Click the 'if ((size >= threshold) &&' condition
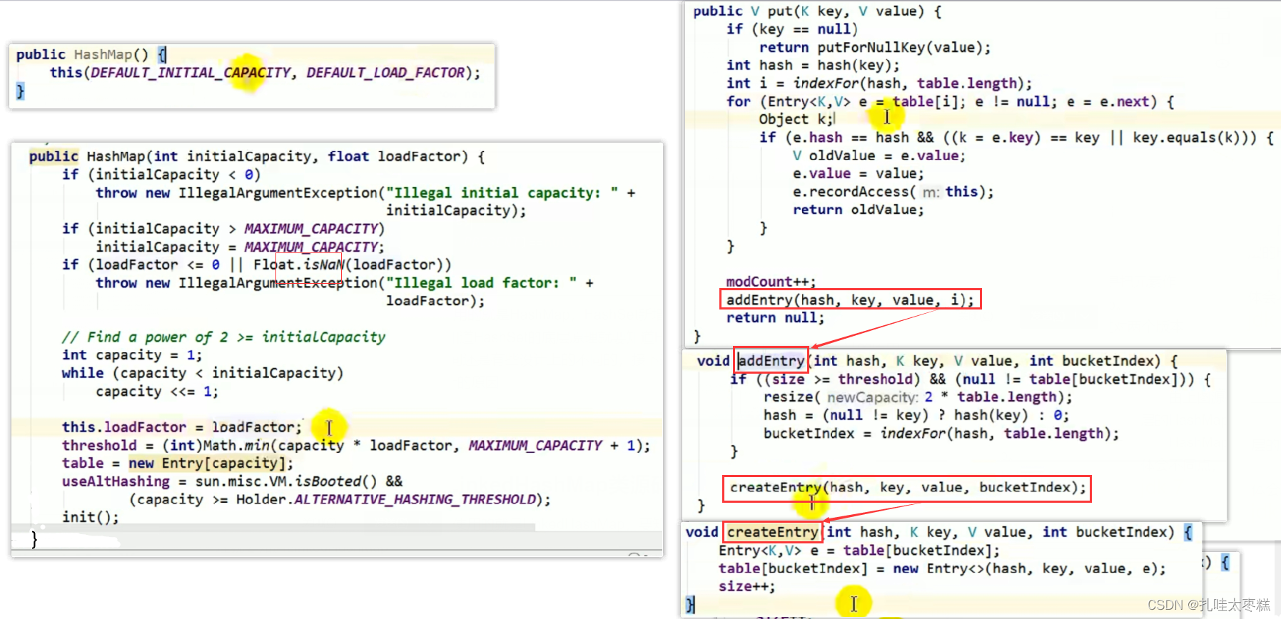This screenshot has width=1281, height=619. [x=971, y=379]
